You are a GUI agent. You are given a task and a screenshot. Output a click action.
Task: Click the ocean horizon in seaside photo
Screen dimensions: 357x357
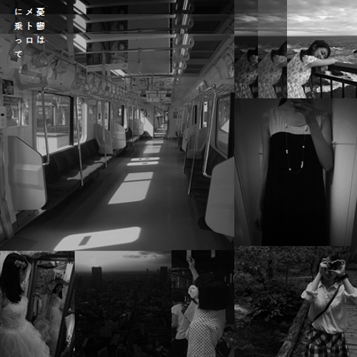point(322,36)
